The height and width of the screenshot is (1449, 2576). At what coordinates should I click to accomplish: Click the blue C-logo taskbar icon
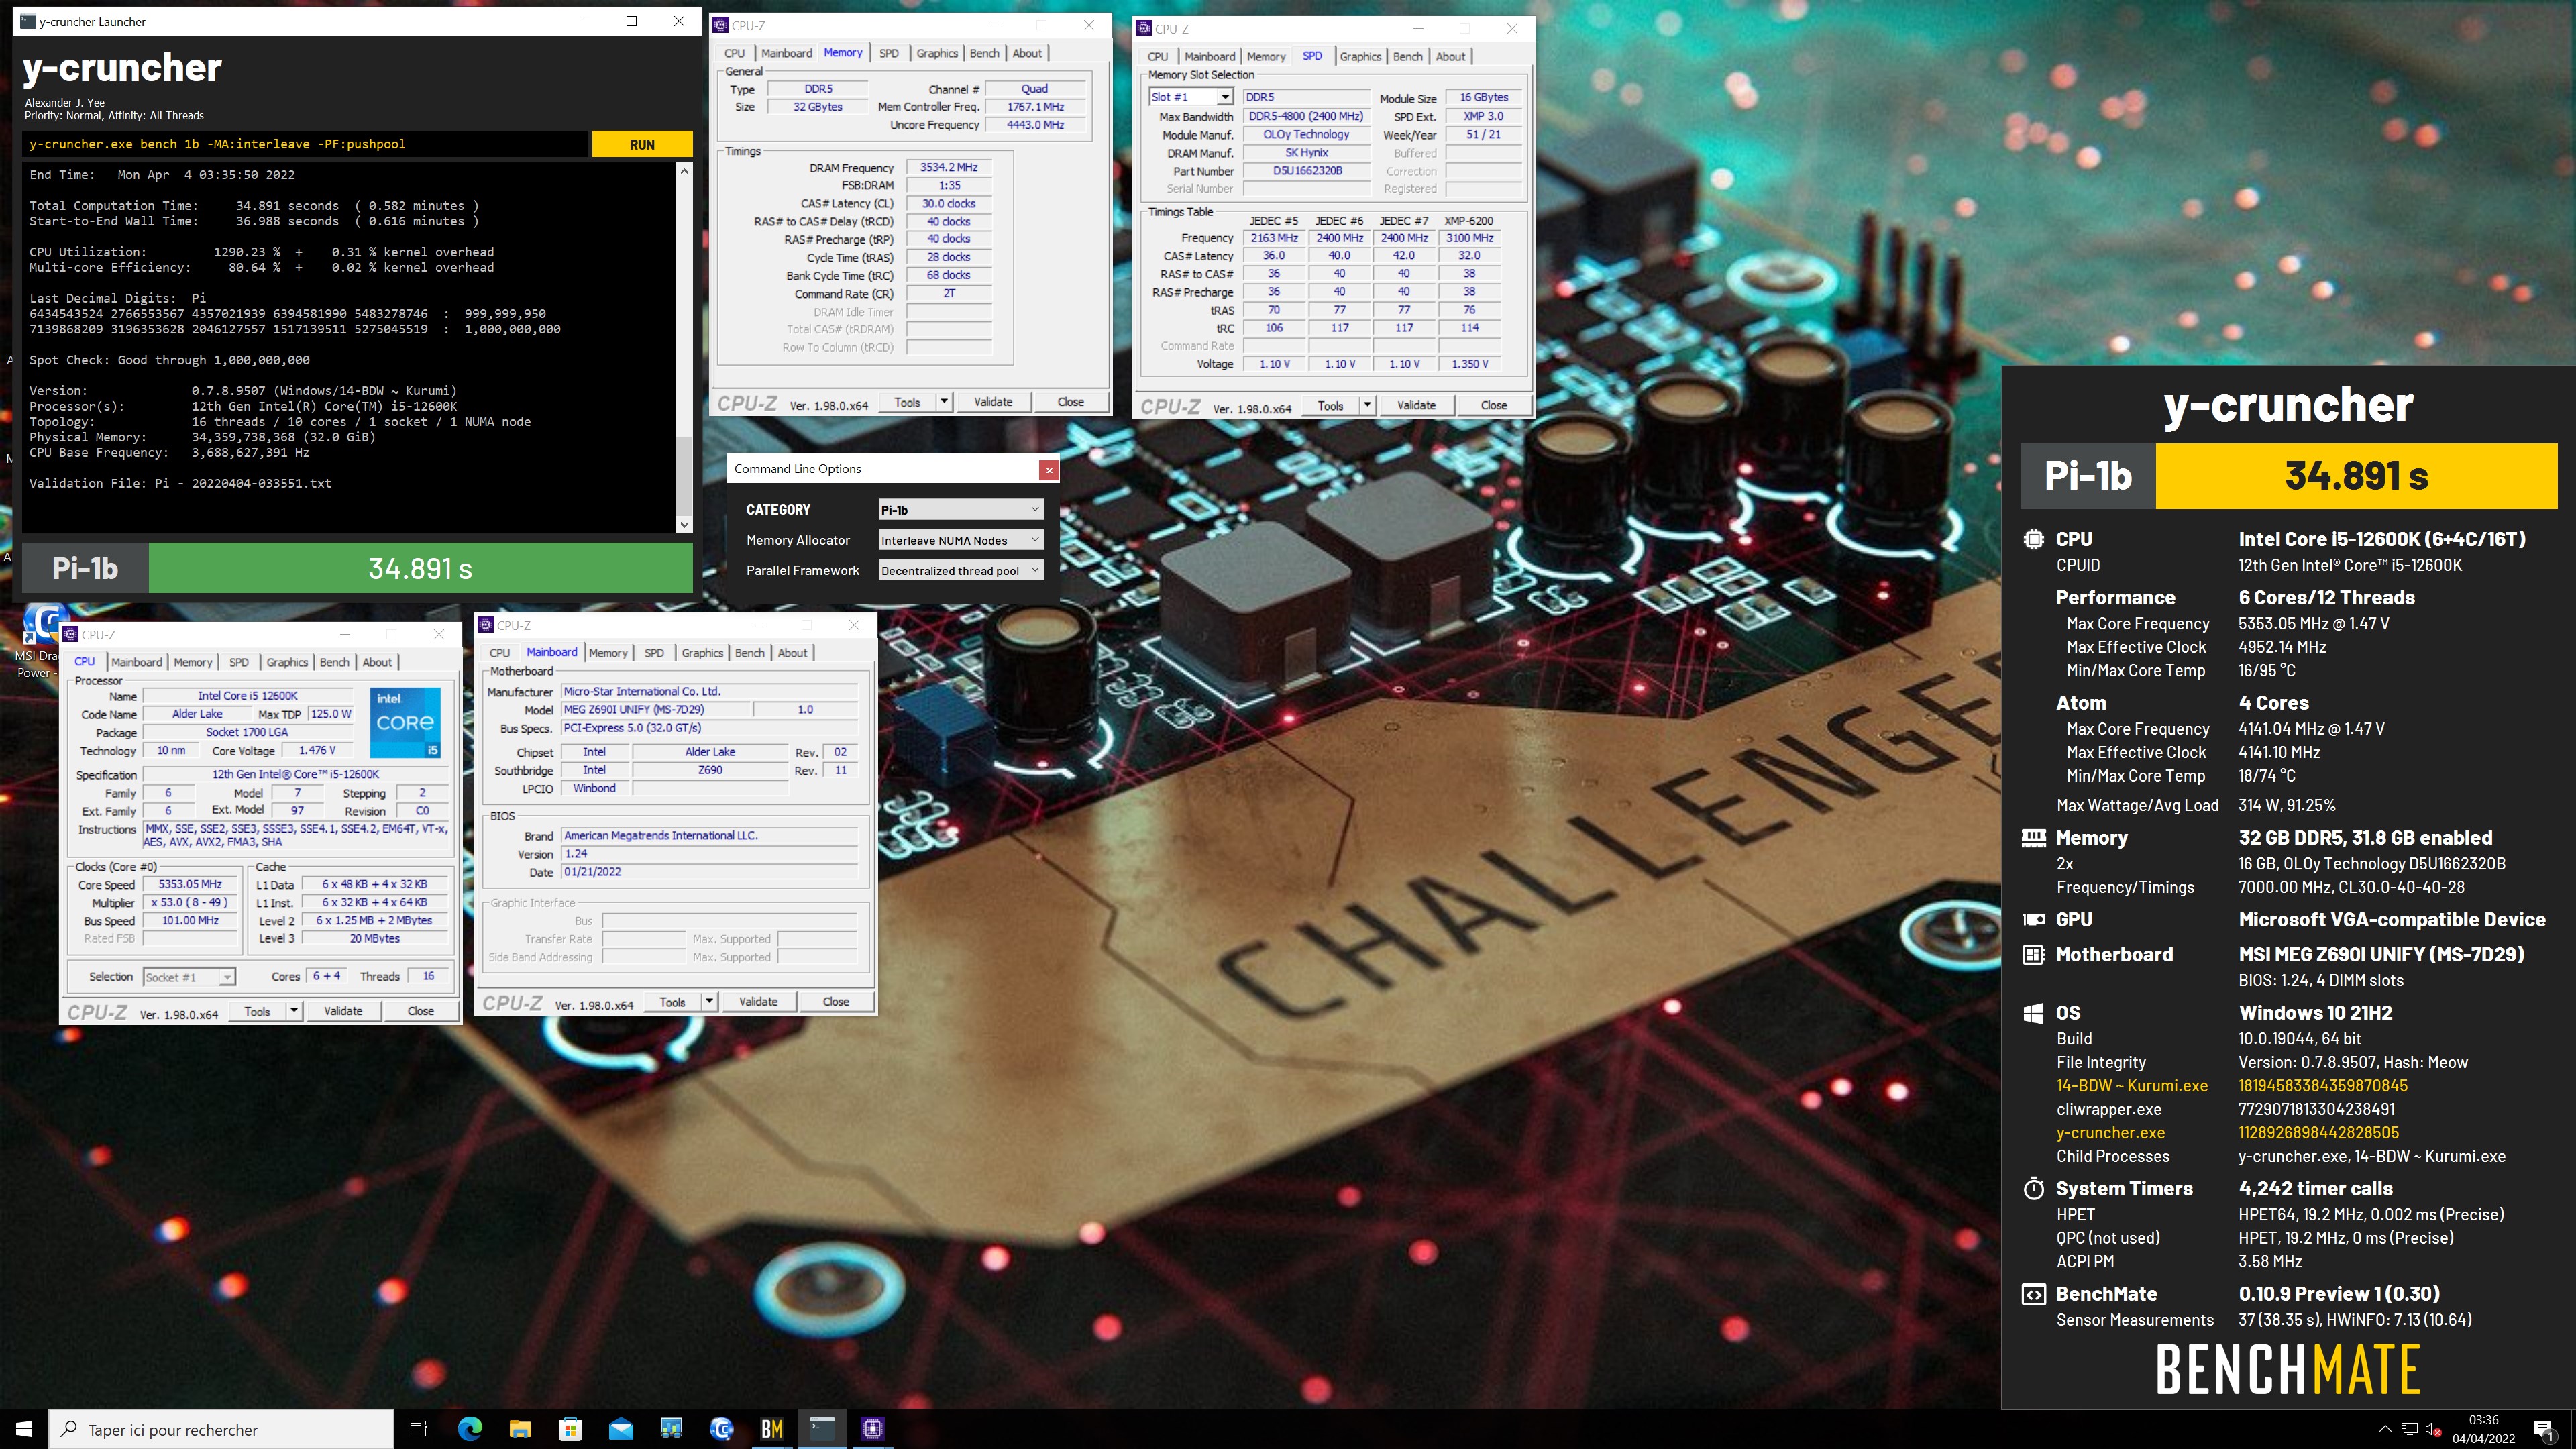(721, 1429)
